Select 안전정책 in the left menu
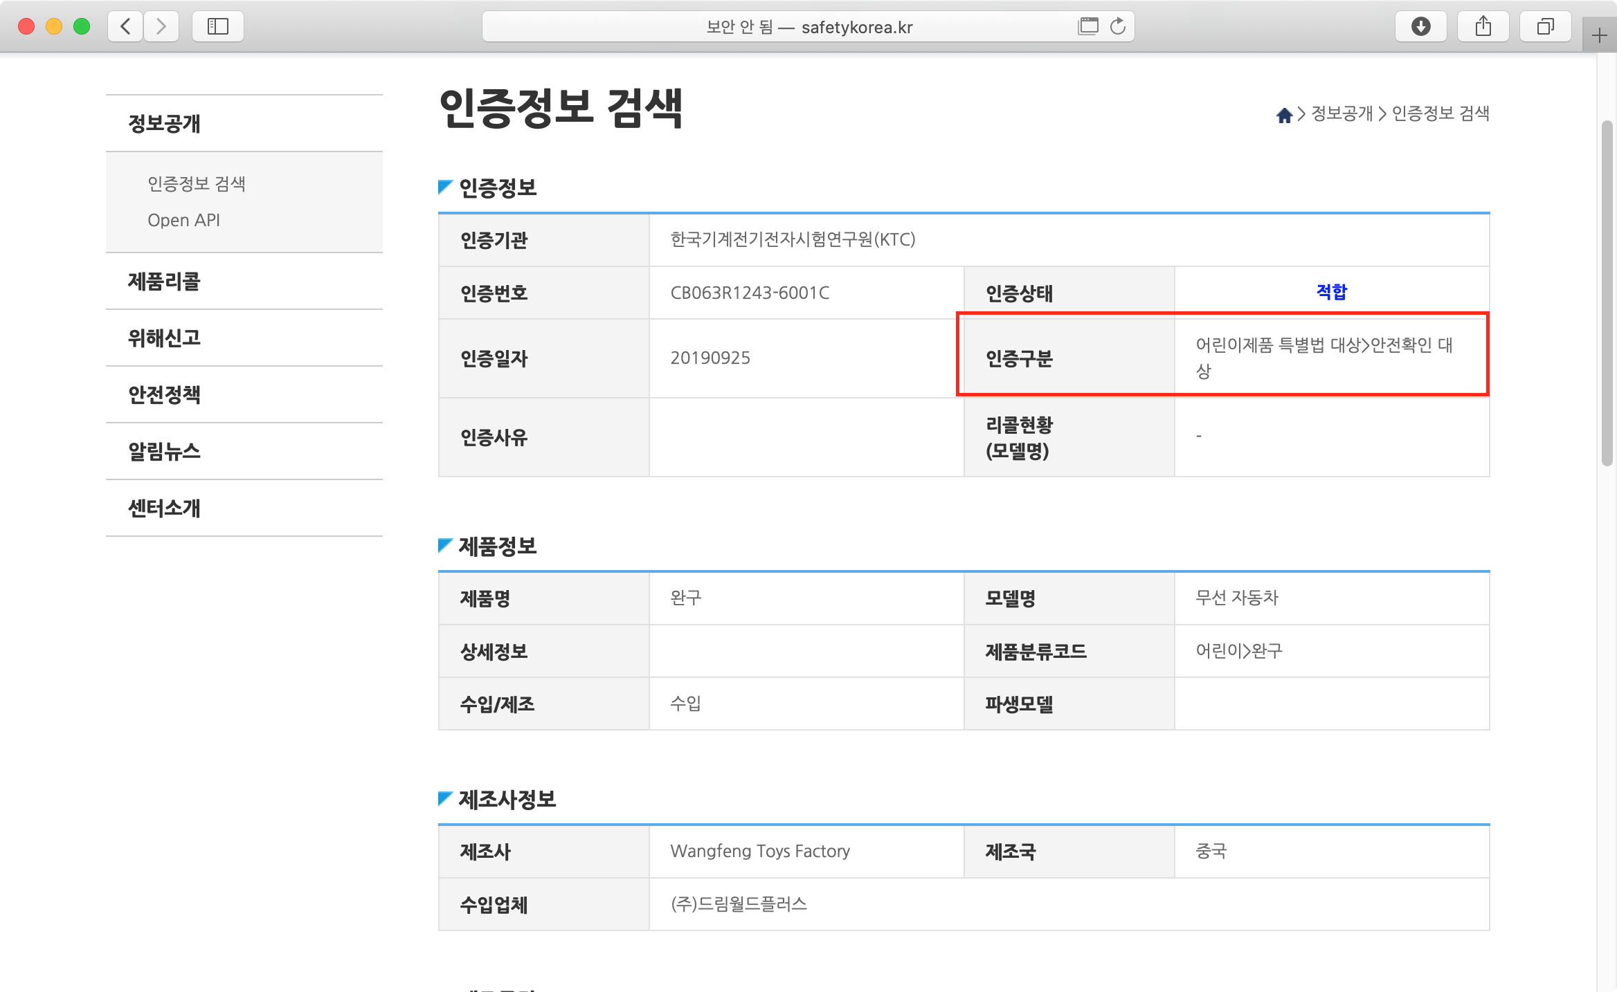 (x=164, y=395)
